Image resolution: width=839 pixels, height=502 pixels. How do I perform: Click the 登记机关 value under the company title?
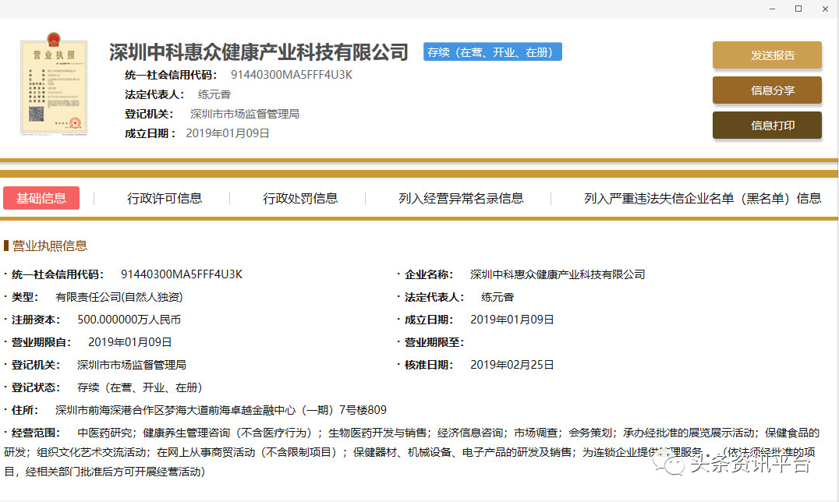245,114
